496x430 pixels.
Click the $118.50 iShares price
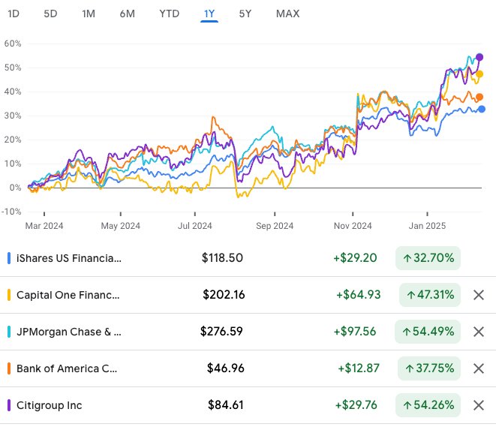222,258
